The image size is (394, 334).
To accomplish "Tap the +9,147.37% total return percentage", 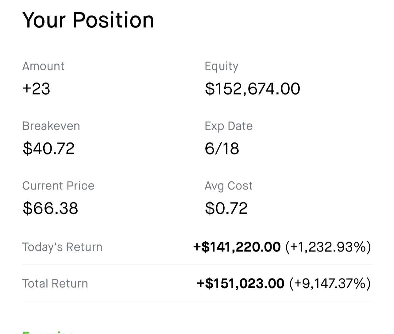I will [330, 283].
